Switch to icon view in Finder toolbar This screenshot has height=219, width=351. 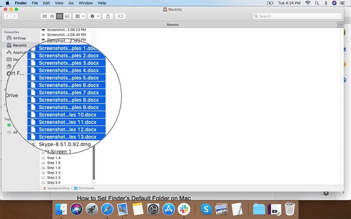(45, 16)
